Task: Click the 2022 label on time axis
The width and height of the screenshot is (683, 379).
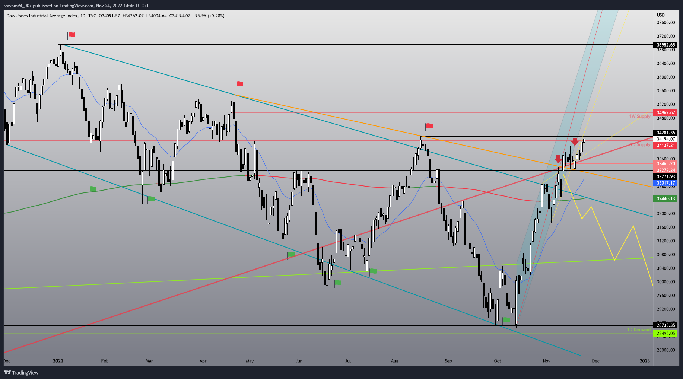Action: pyautogui.click(x=58, y=361)
